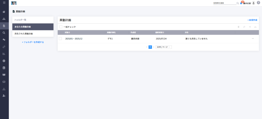The height and width of the screenshot is (119, 262).
Task: Click the share icon in toolbar
Action: tap(250, 27)
